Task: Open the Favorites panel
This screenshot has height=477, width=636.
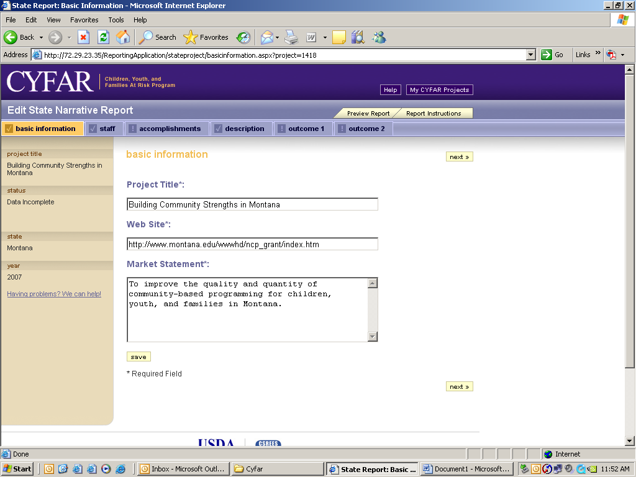Action: pos(207,37)
